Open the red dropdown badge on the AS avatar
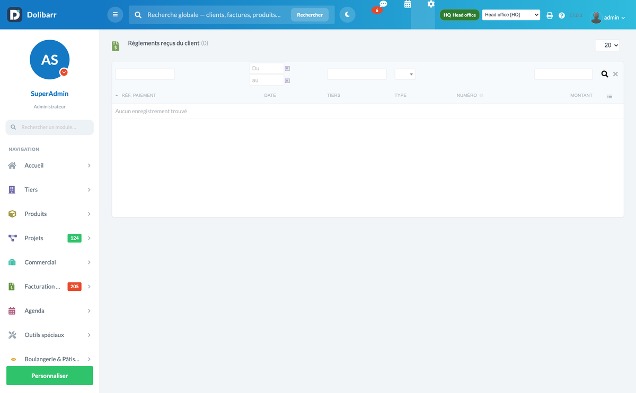The width and height of the screenshot is (636, 393). [x=64, y=72]
